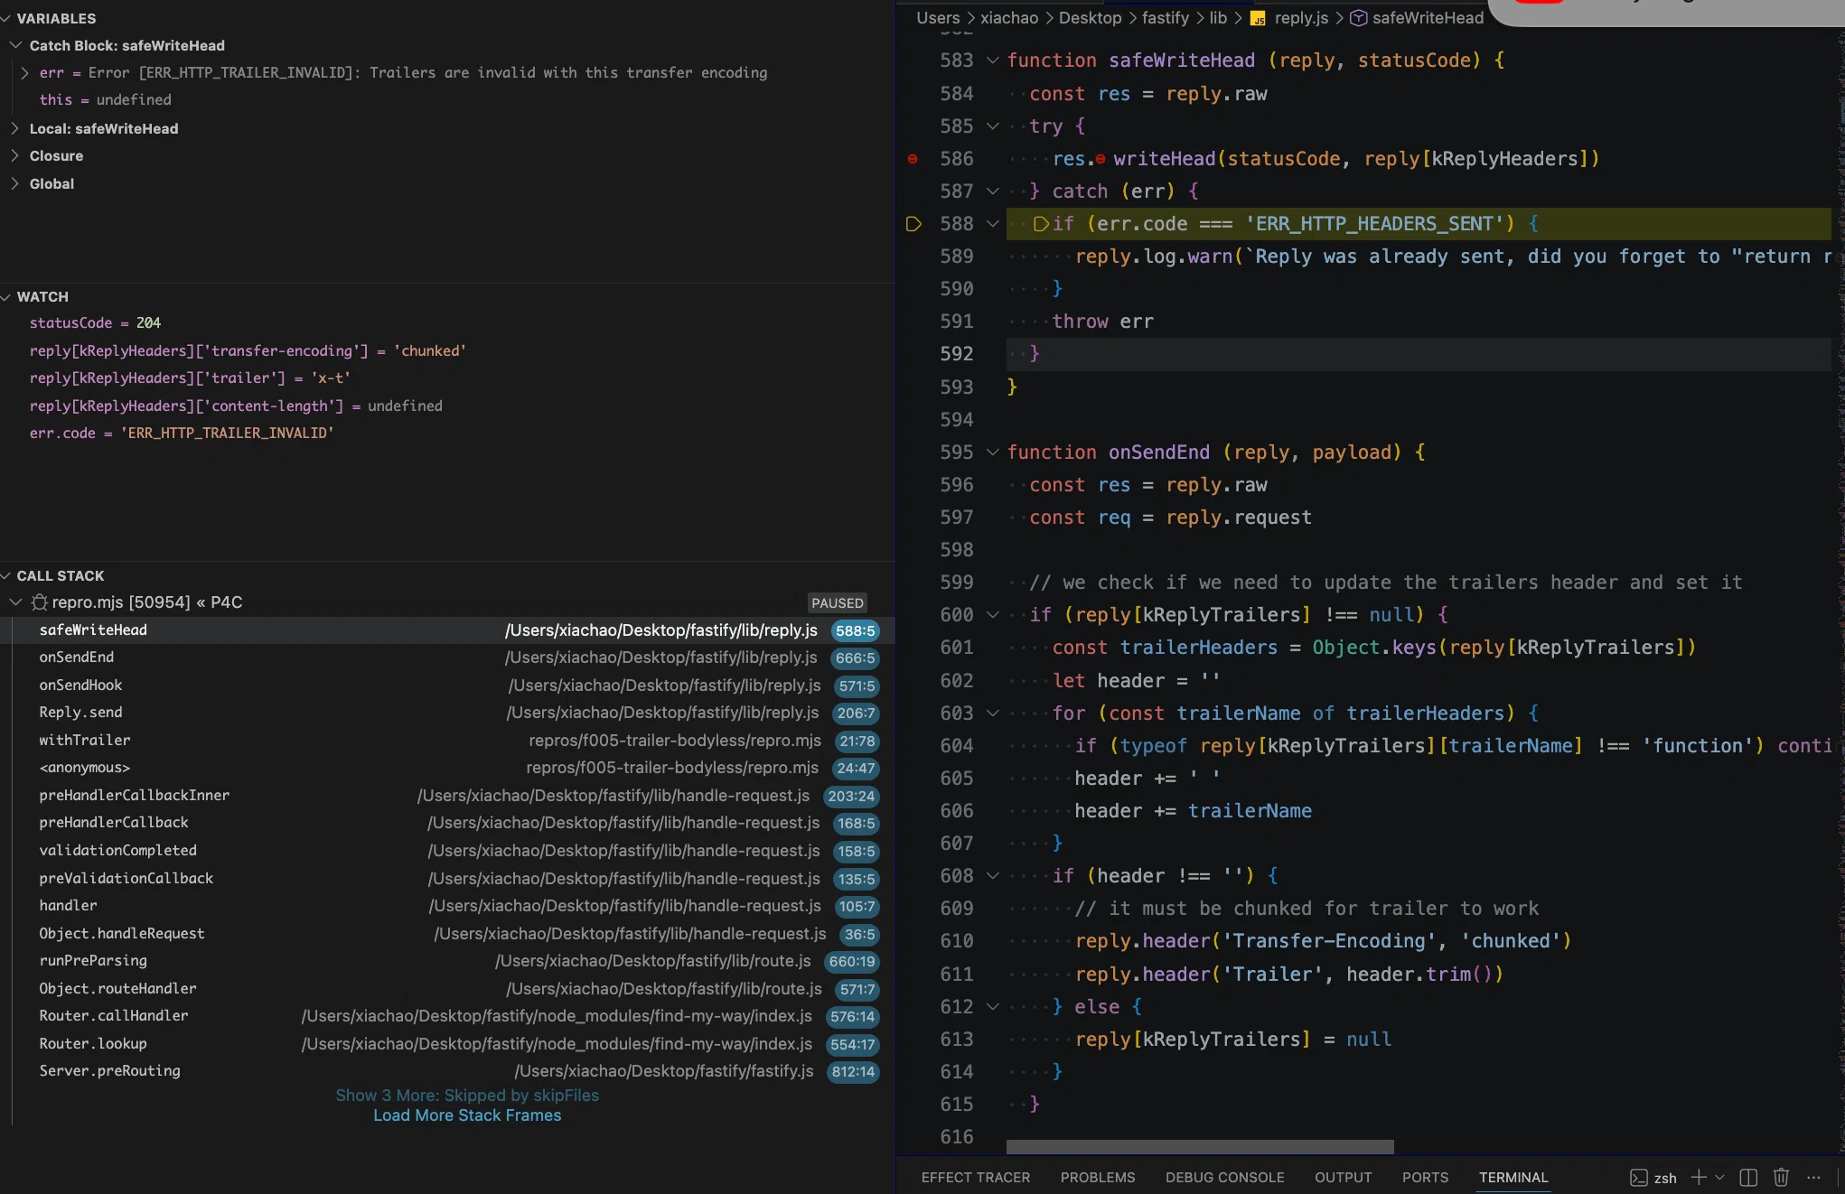This screenshot has height=1194, width=1845.
Task: Switch to the PROBLEMS tab
Action: (1098, 1178)
